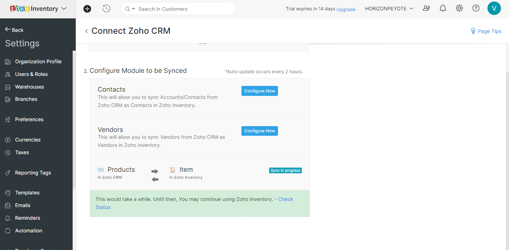The image size is (509, 250).
Task: Open the HORIZONPEYOTE organization dropdown
Action: pyautogui.click(x=389, y=8)
